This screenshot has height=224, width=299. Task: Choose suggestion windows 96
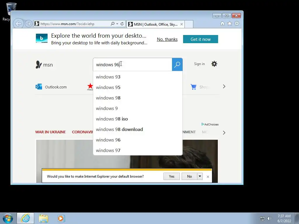pyautogui.click(x=138, y=140)
